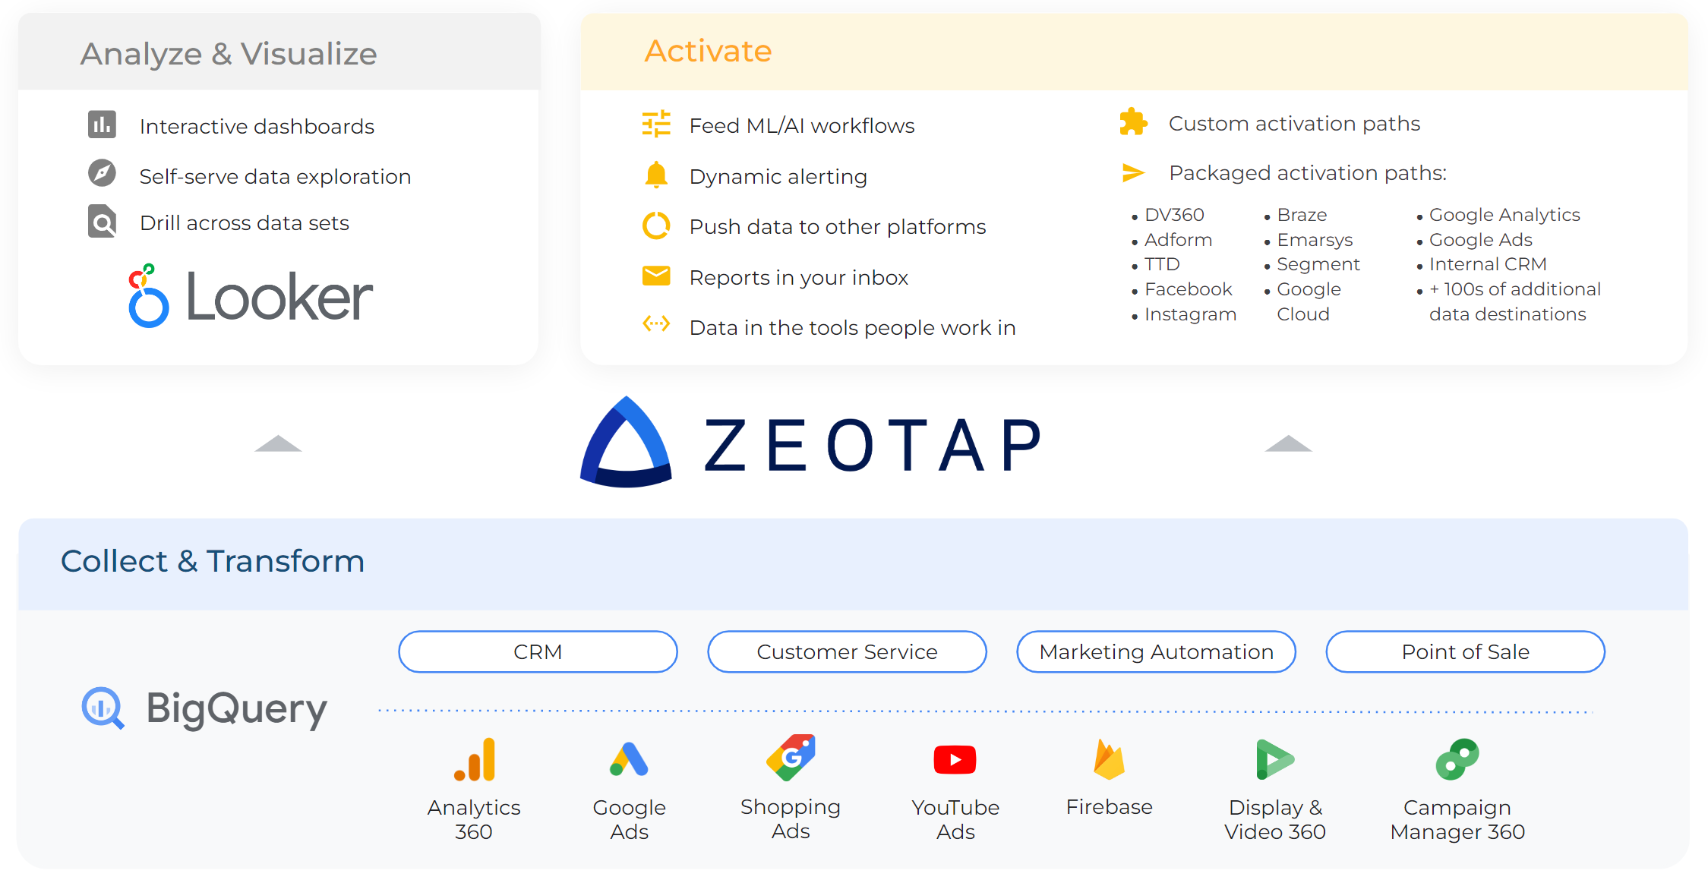Image resolution: width=1708 pixels, height=883 pixels.
Task: Click the Shopping Ads label
Action: 791,818
